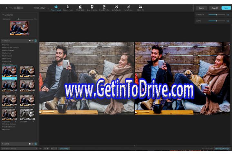Switch to side-by-side view mode

pos(22,8)
